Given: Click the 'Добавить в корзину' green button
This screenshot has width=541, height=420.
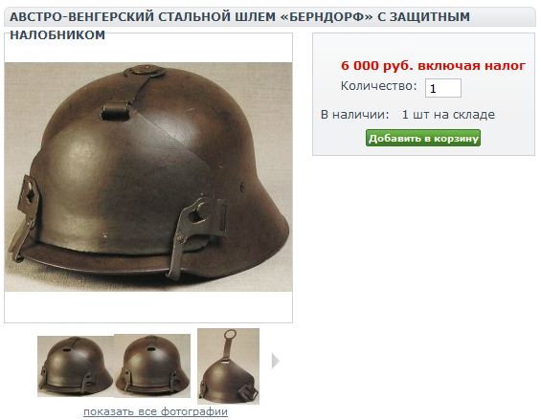Looking at the screenshot, I should click(423, 138).
